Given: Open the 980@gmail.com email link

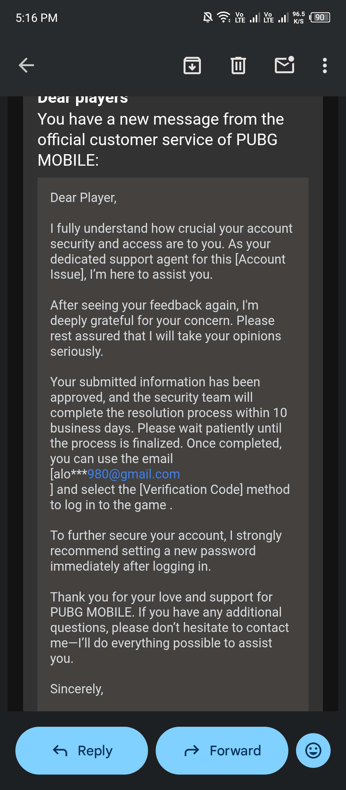Looking at the screenshot, I should pos(134,474).
